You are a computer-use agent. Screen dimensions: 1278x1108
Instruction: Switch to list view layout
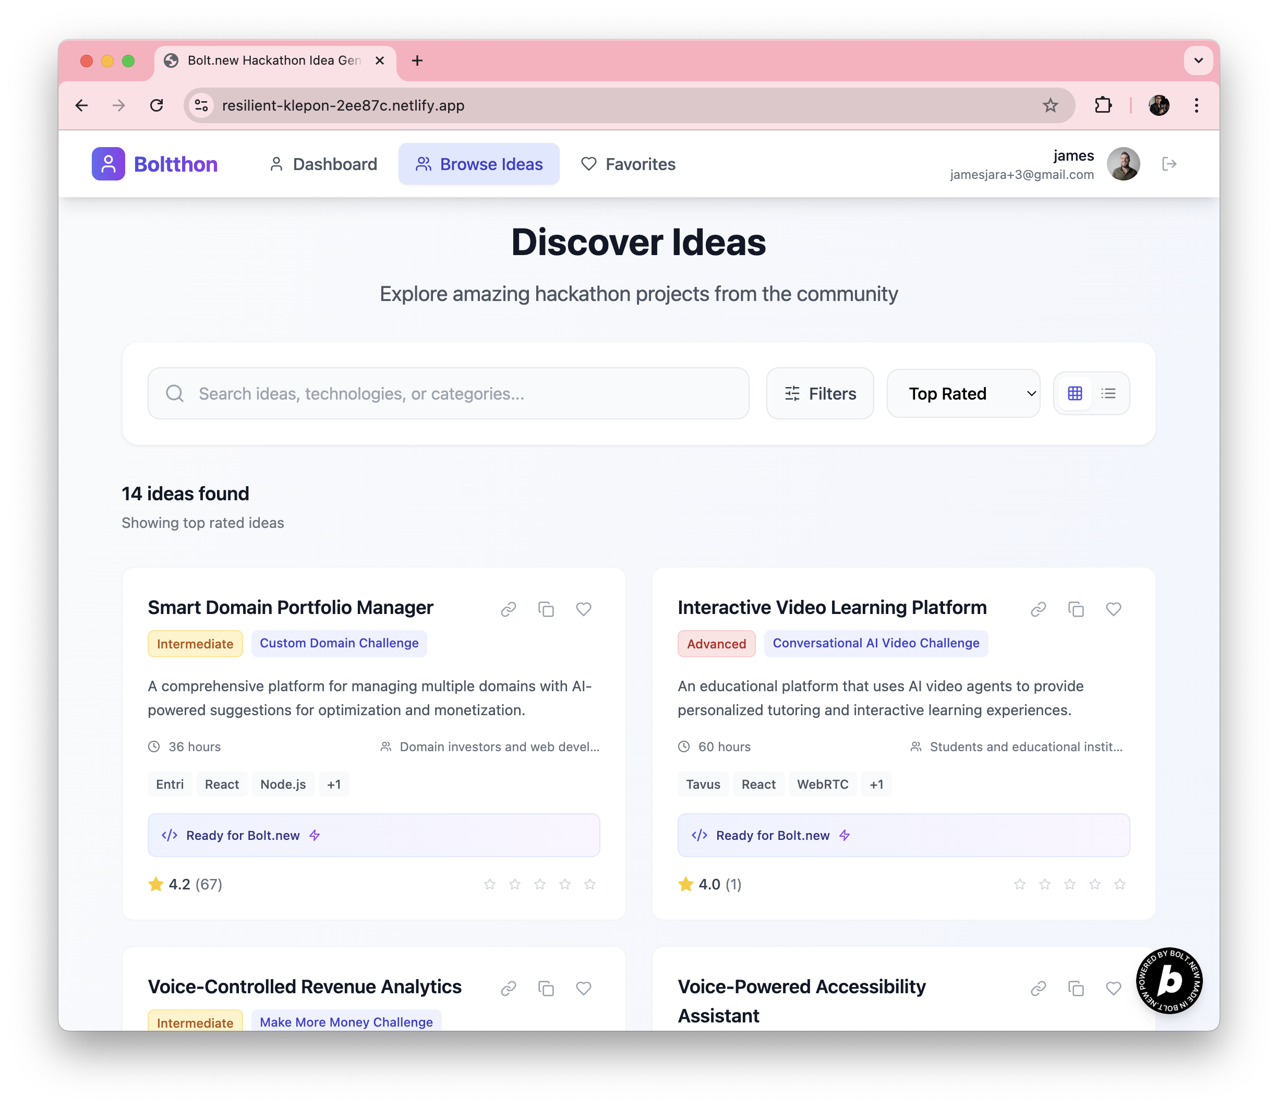pyautogui.click(x=1108, y=393)
